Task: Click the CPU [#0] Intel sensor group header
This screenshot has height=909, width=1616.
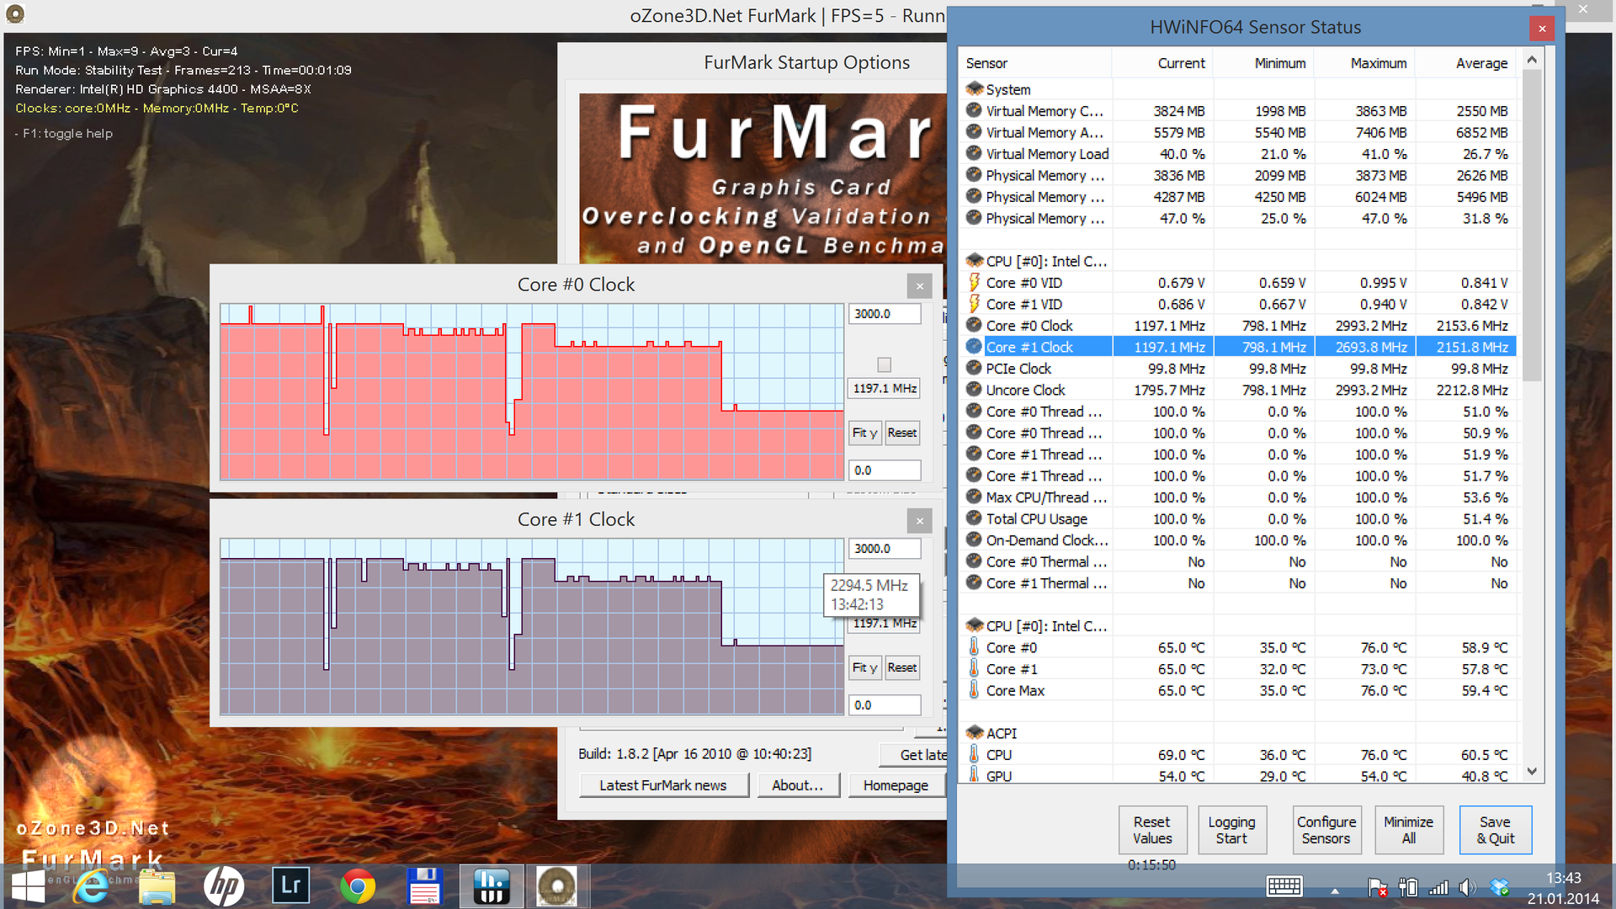Action: tap(1046, 261)
